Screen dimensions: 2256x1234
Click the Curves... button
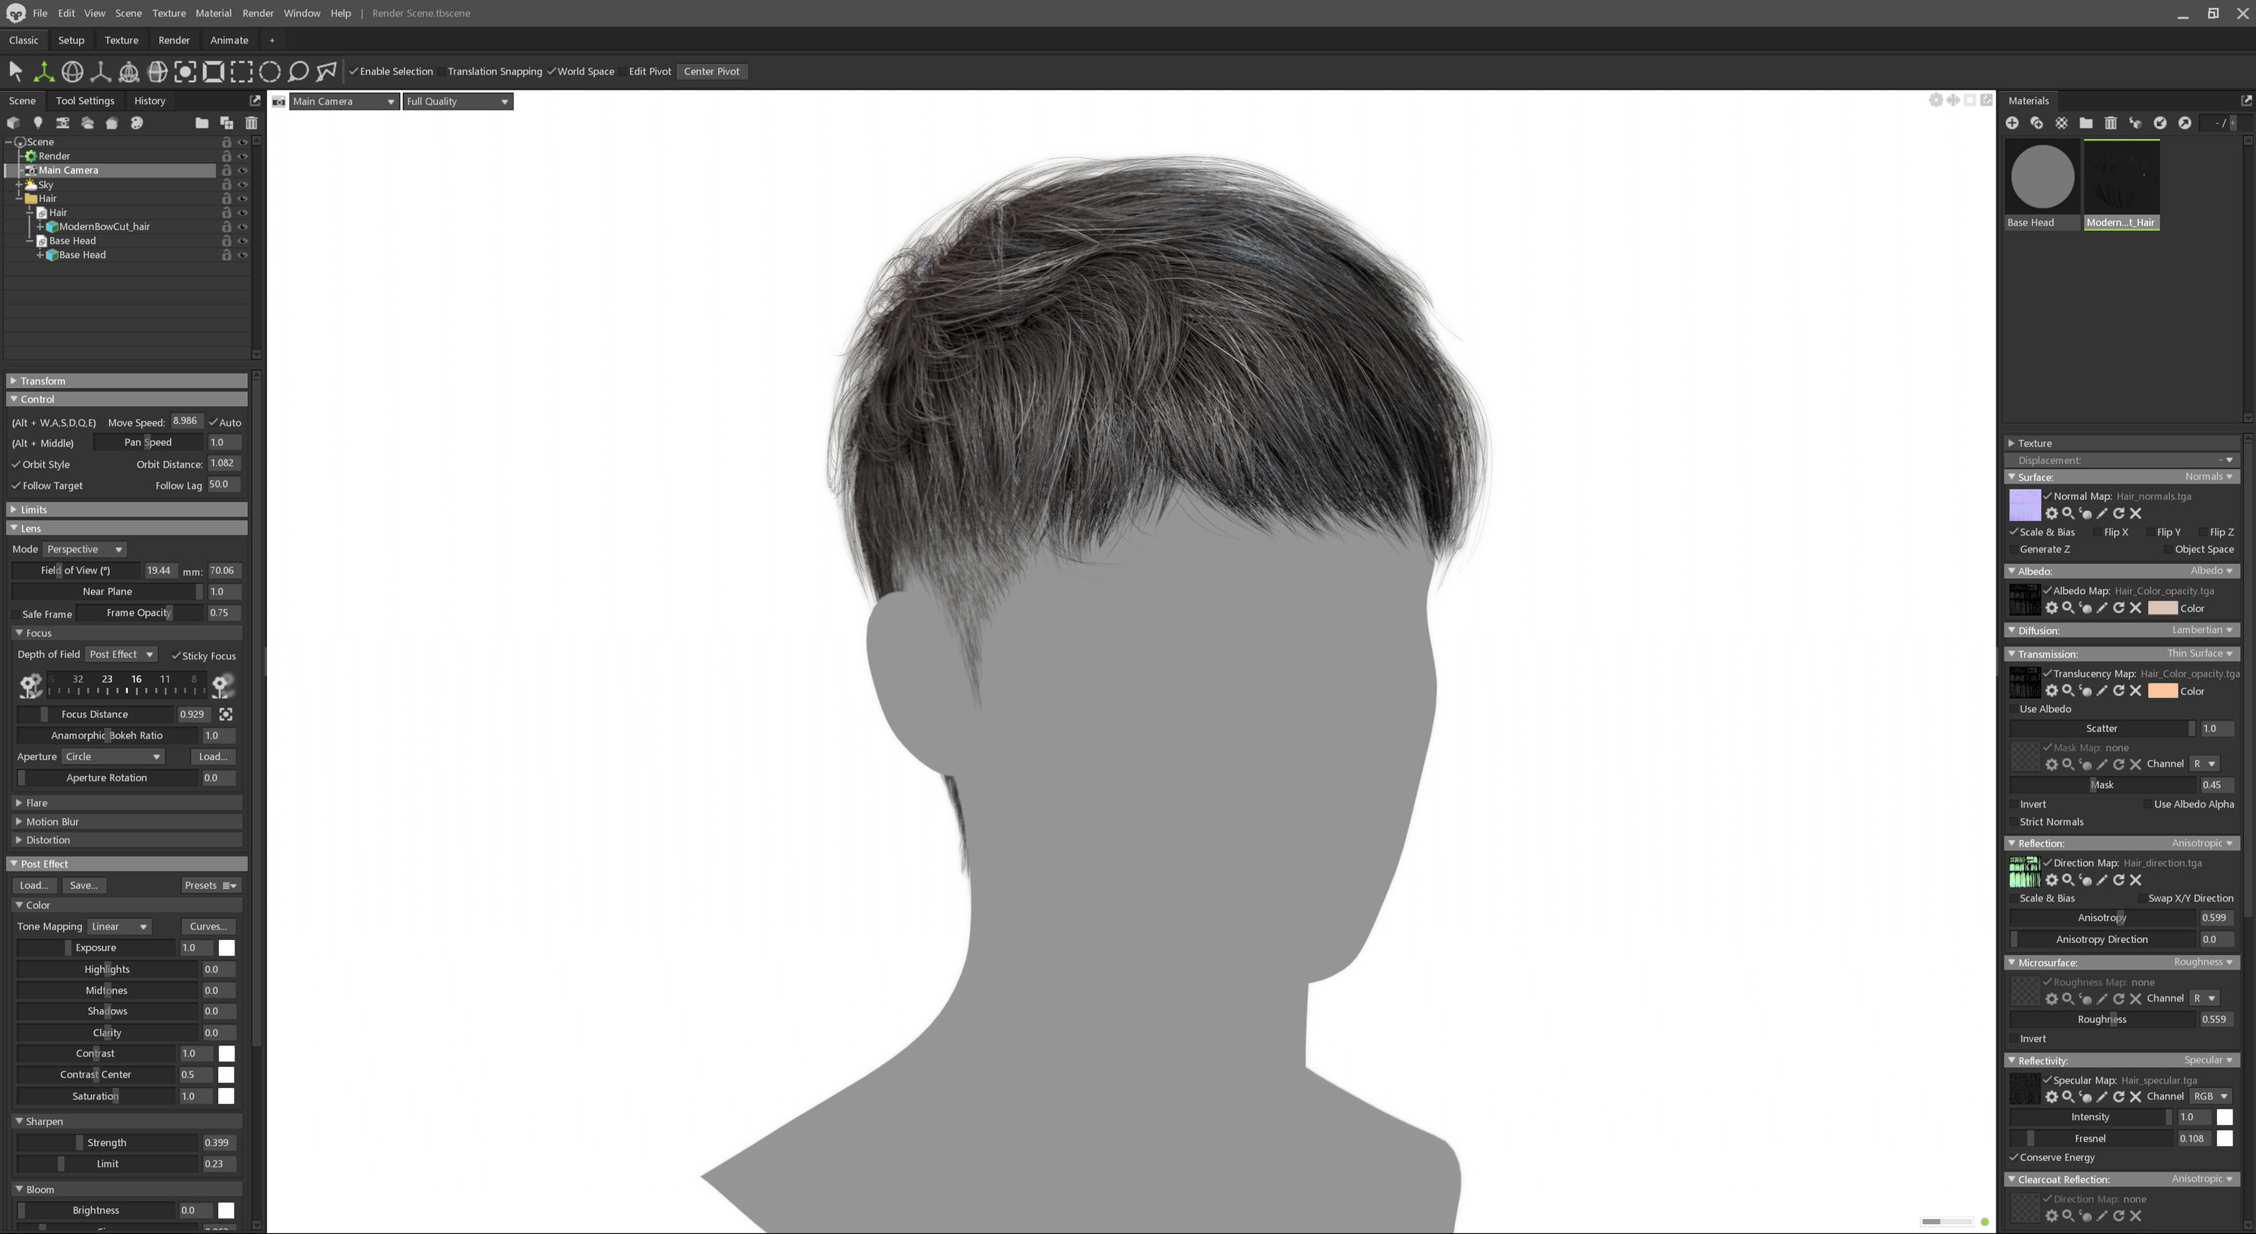(x=208, y=926)
